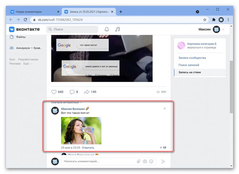Go forward in the browser
Image resolution: width=239 pixels, height=174 pixels.
click(18, 20)
